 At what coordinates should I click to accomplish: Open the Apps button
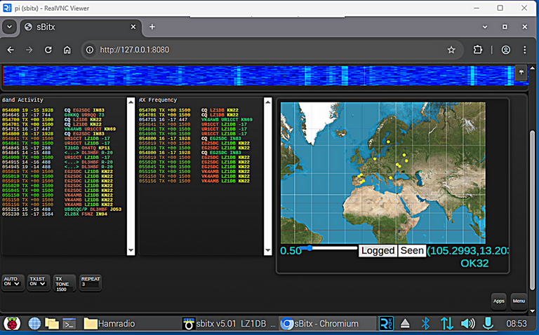tap(499, 301)
